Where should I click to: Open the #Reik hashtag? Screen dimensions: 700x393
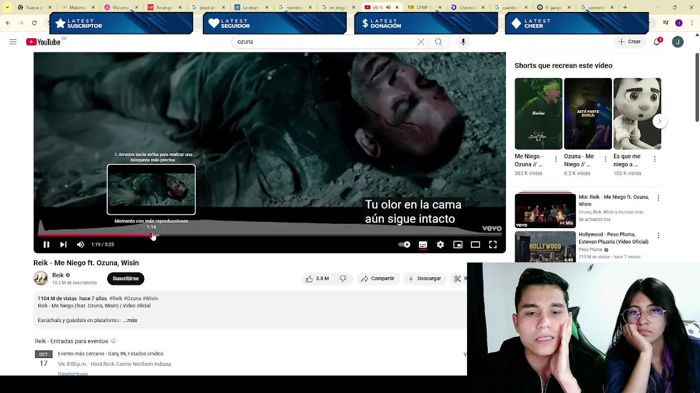[x=115, y=299]
